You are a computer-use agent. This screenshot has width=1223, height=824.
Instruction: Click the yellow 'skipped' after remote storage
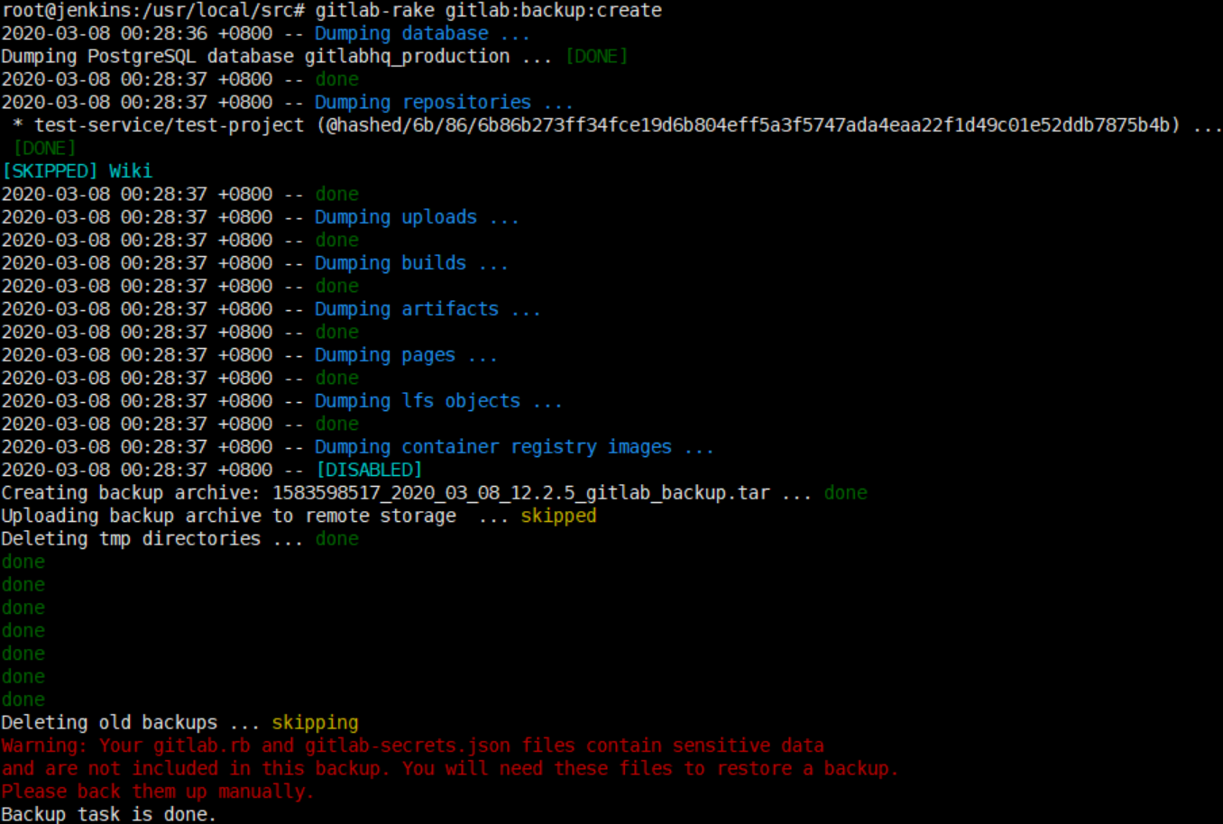coord(558,516)
